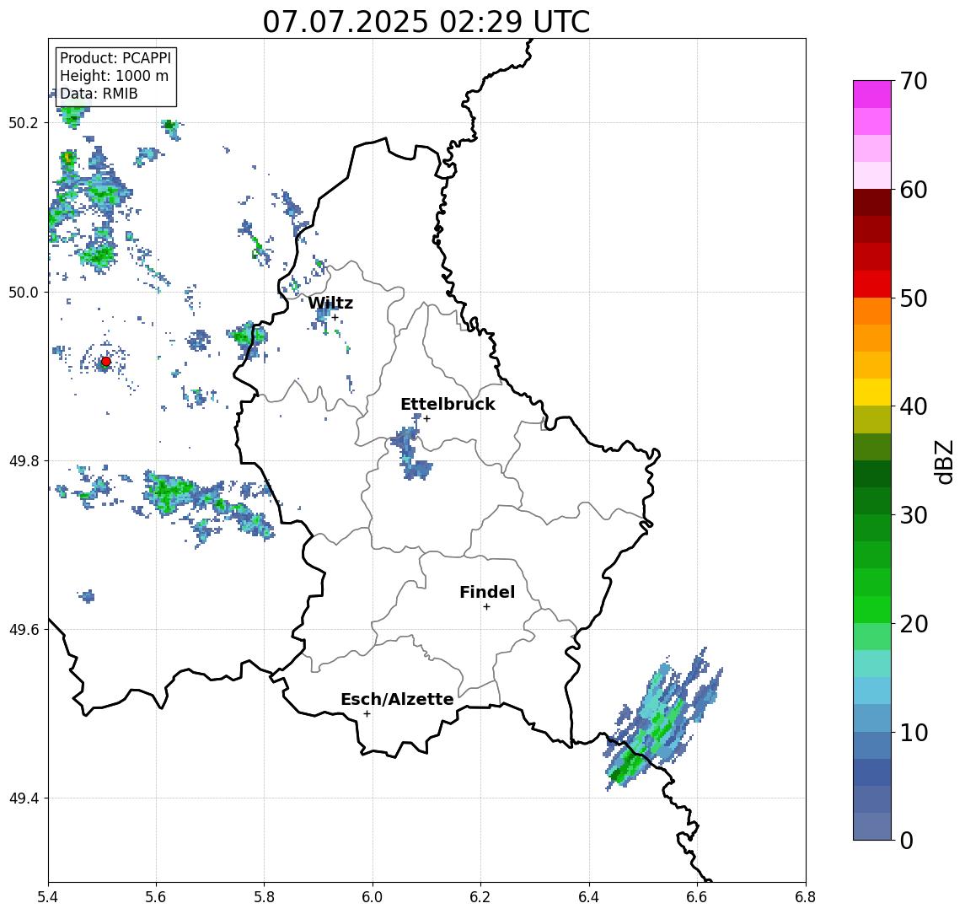The image size is (965, 914).
Task: Click the latitude tick label 49.6
Action: (x=24, y=630)
